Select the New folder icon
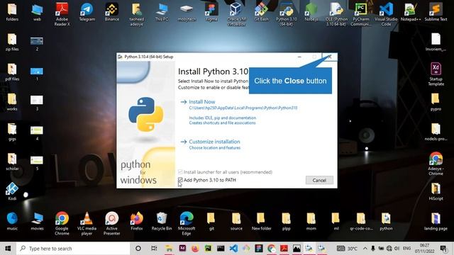 coord(261,221)
